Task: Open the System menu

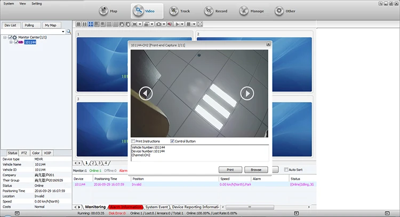Action: (x=9, y=3)
